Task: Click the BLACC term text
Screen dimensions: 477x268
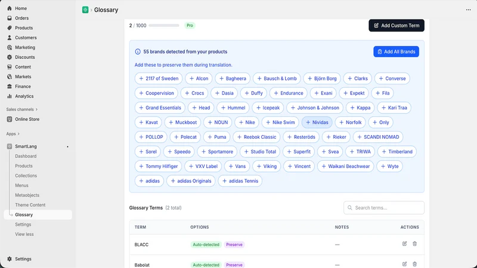Action: [x=141, y=245]
